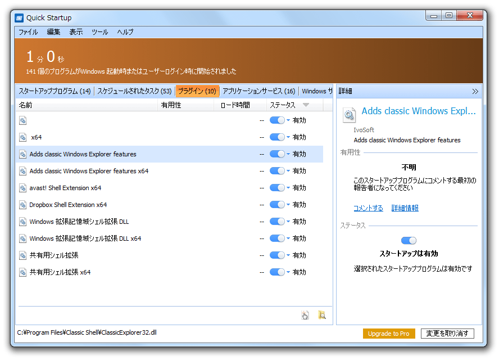Disable Adds classic Windows Explorer features x64

[277, 171]
